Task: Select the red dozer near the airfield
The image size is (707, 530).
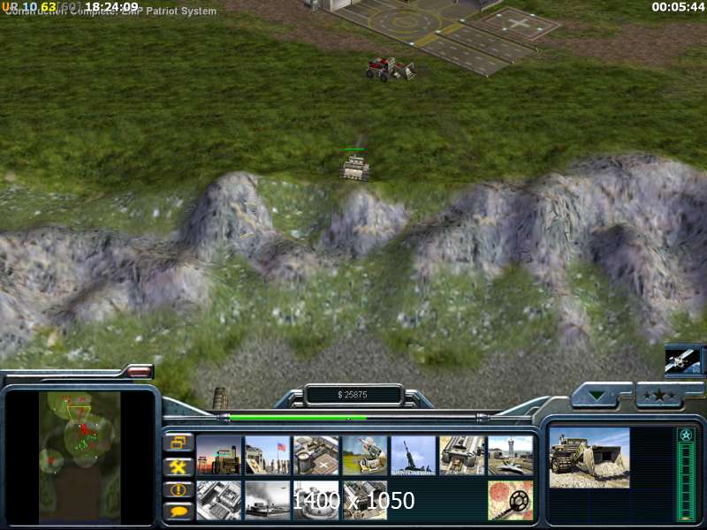Action: point(391,69)
